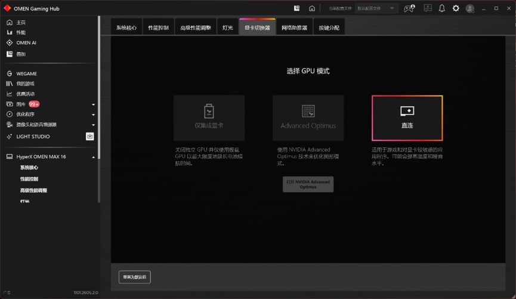This screenshot has height=299, width=516.
Task: Click the 当前配置文件 label
Action: coord(340,8)
